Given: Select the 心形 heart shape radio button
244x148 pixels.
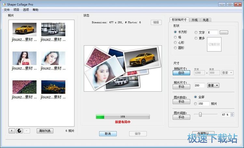Looking at the screenshot, I should [176, 43].
